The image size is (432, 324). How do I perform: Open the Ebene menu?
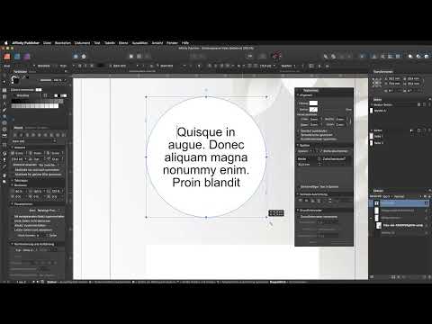(x=123, y=43)
